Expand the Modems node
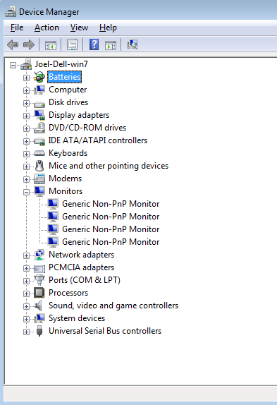The height and width of the screenshot is (405, 277). coord(26,179)
